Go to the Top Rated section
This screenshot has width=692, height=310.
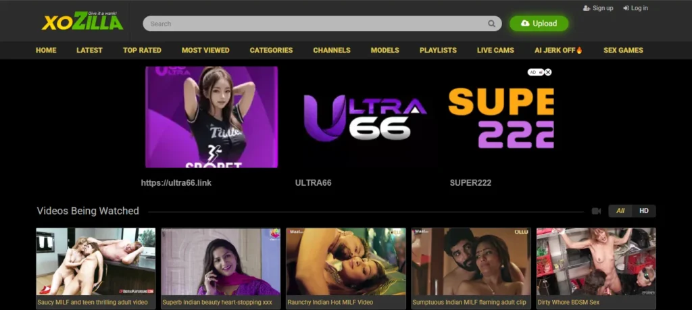pyautogui.click(x=142, y=50)
